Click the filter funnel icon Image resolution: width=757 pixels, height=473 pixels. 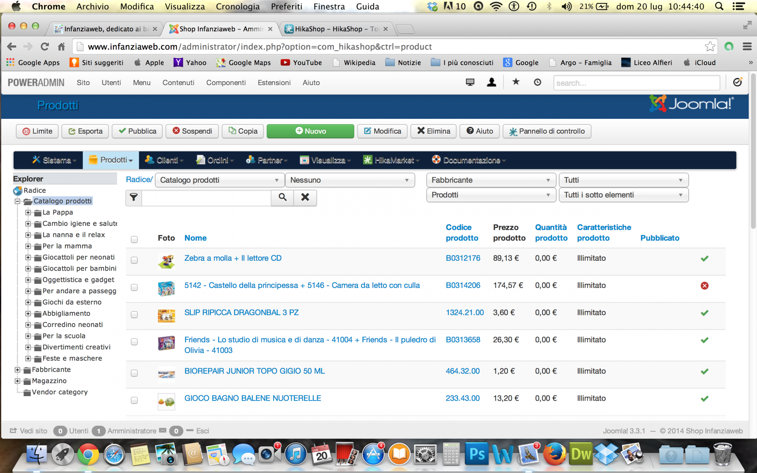[x=134, y=197]
